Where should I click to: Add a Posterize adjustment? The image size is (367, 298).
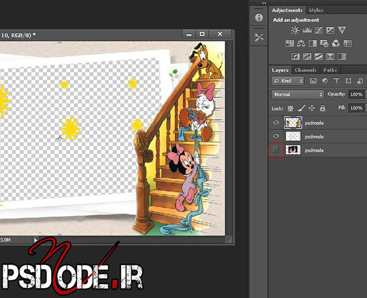tap(307, 56)
